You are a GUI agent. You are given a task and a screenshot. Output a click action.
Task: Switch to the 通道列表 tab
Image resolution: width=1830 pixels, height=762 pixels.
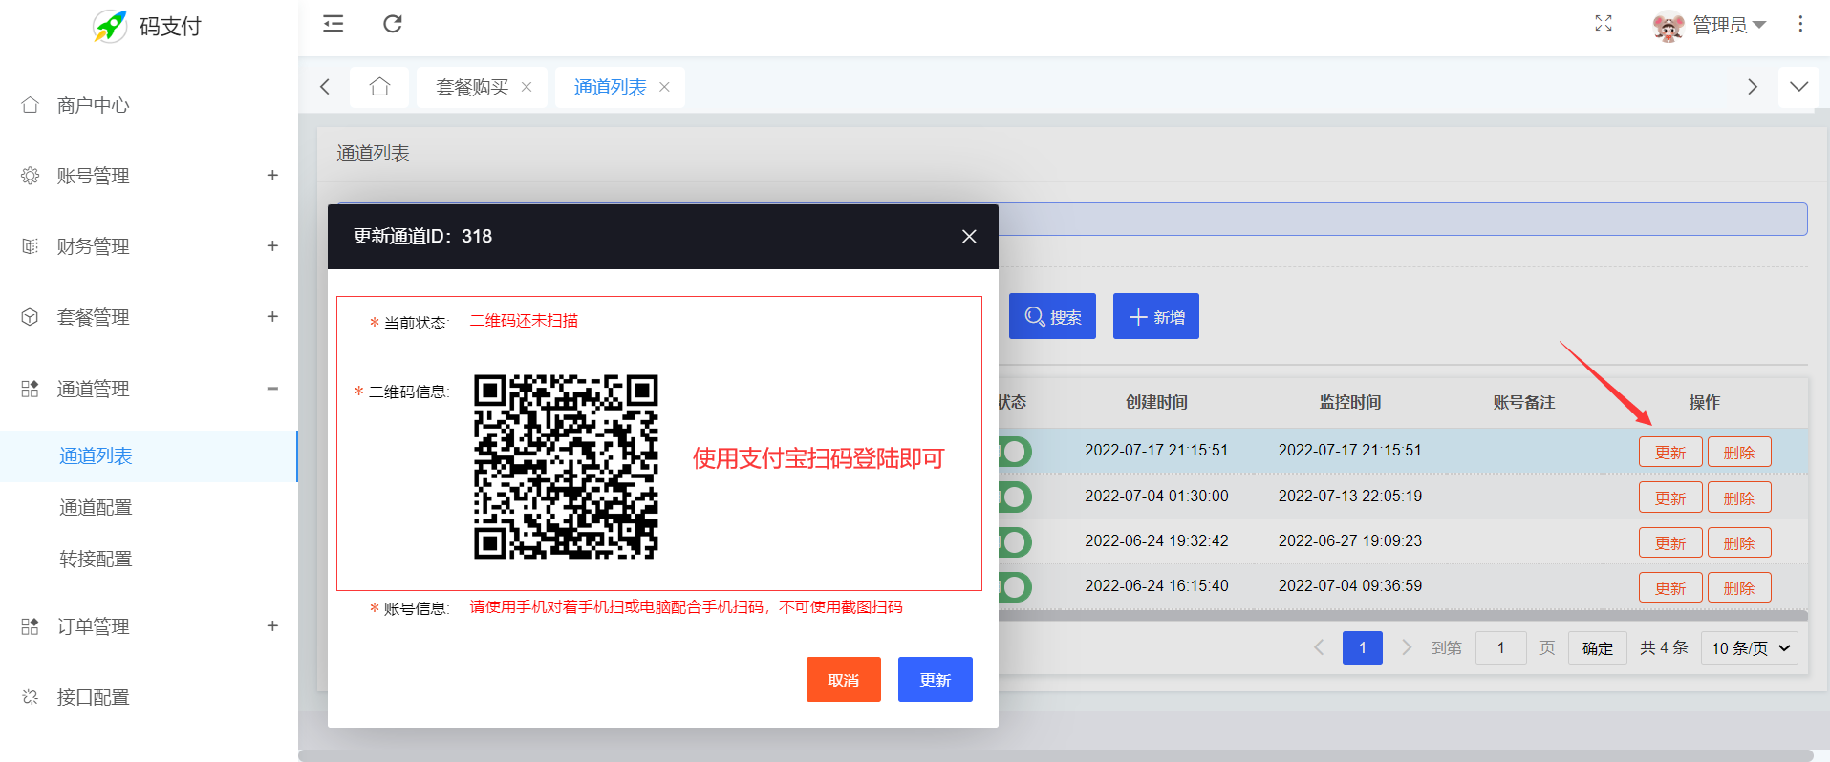[x=610, y=87]
